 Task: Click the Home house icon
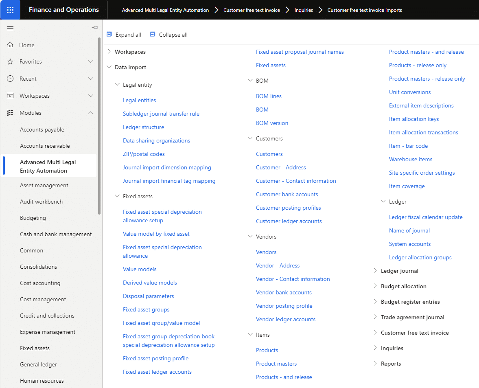[10, 45]
